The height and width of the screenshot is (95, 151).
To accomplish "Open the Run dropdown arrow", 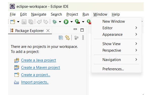I will tap(71, 22).
